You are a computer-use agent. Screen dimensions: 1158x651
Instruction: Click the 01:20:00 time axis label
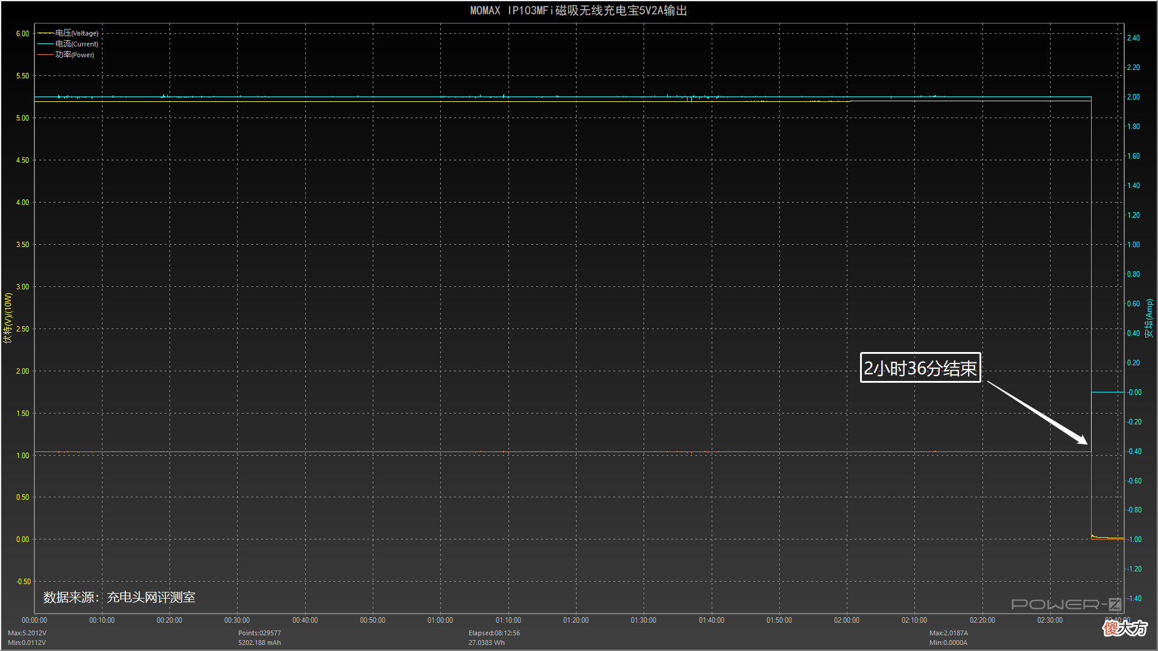pyautogui.click(x=576, y=620)
